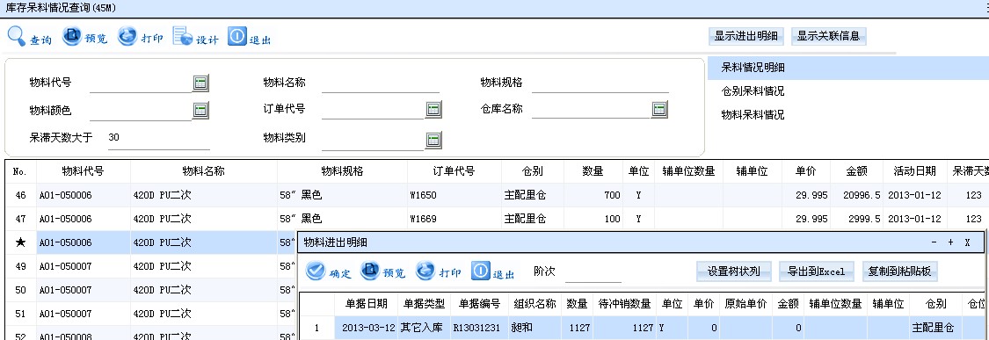This screenshot has width=989, height=340.
Task: Sort by the 订单代号 column header in main grid
Action: tap(455, 171)
